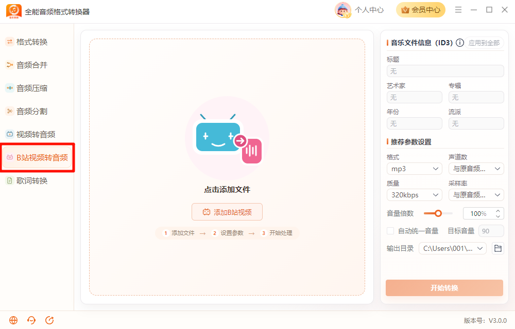This screenshot has height=329, width=515.
Task: Click the customer service headset icon
Action: click(31, 320)
